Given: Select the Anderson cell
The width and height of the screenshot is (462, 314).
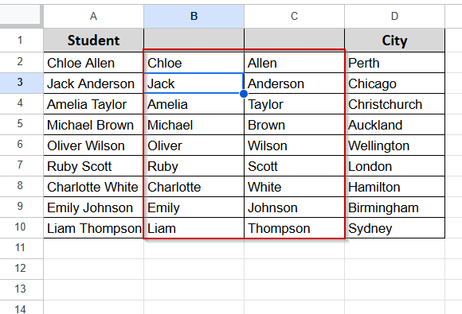Looking at the screenshot, I should click(295, 83).
